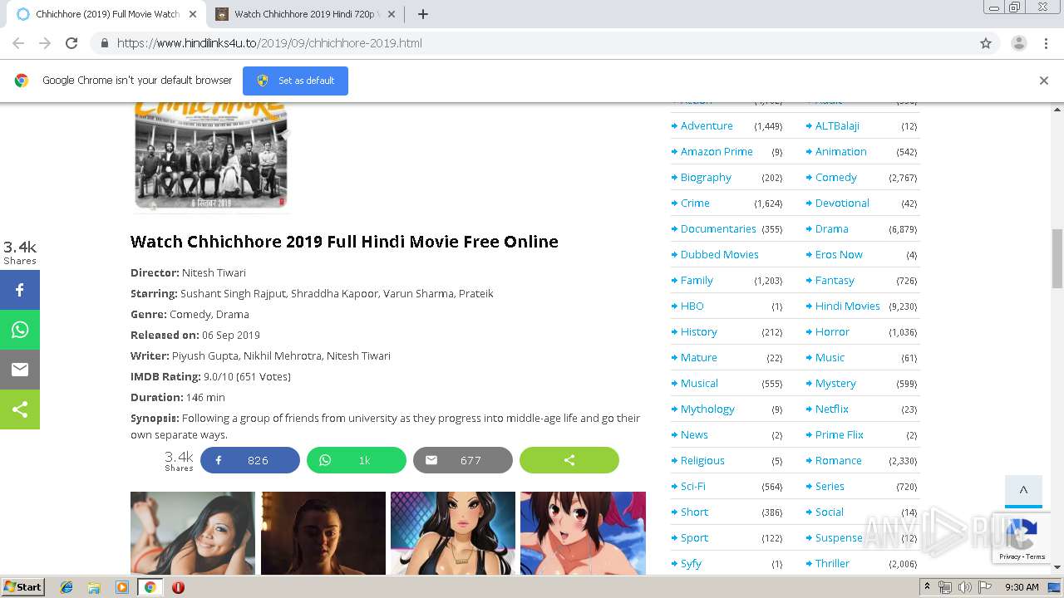Click the browser back arrow
This screenshot has width=1064, height=598.
18,43
